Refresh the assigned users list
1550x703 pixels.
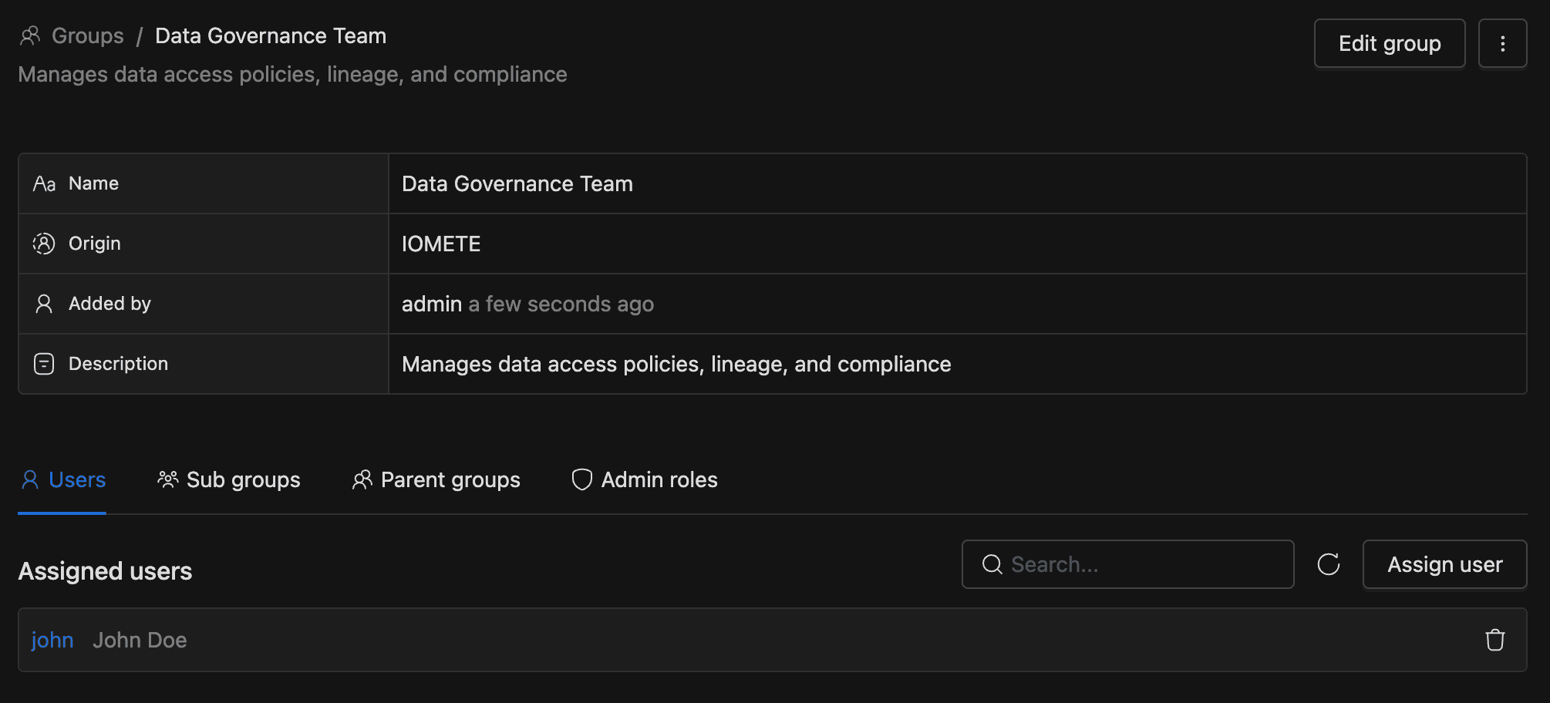tap(1328, 564)
